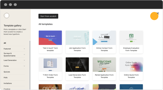Open Job Application Form Template thumbnail

(x=77, y=38)
